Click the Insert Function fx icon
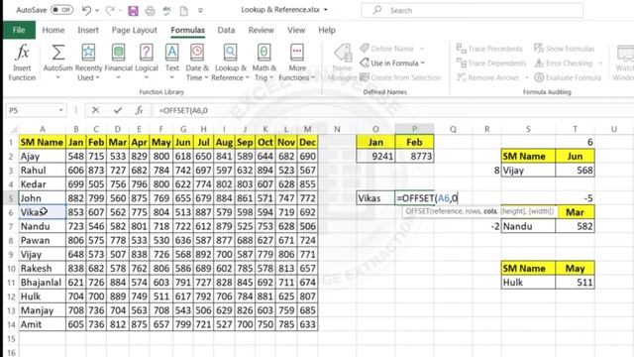The image size is (634, 357). [22, 53]
